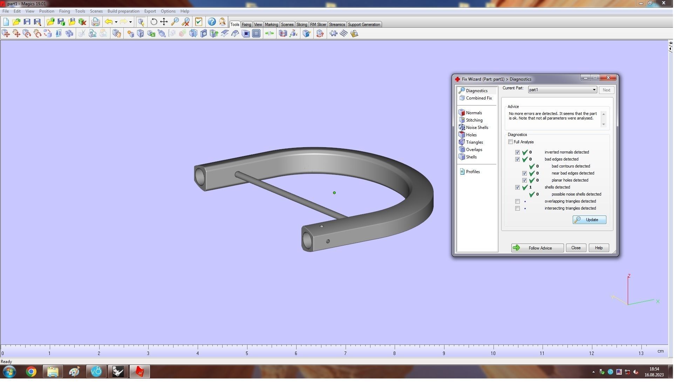Select Stitching in wizard sidebar
The width and height of the screenshot is (694, 389).
coord(471,120)
